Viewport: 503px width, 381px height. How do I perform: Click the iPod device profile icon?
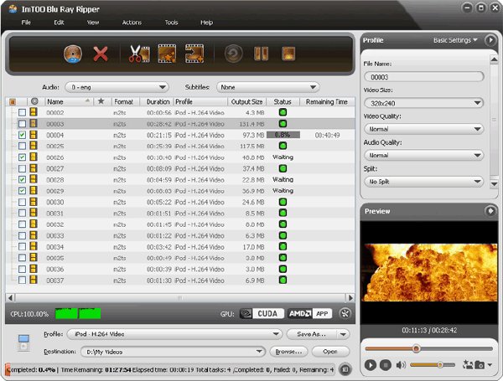(23, 342)
